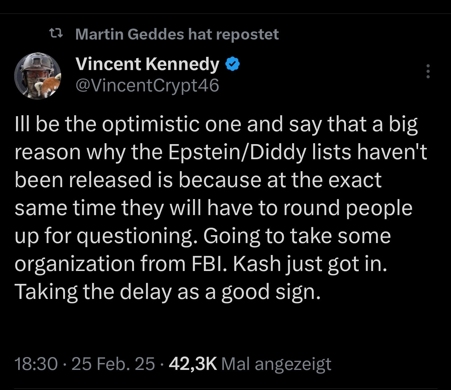The width and height of the screenshot is (451, 390).
Task: Click the 42,3K view count
Action: (x=193, y=364)
